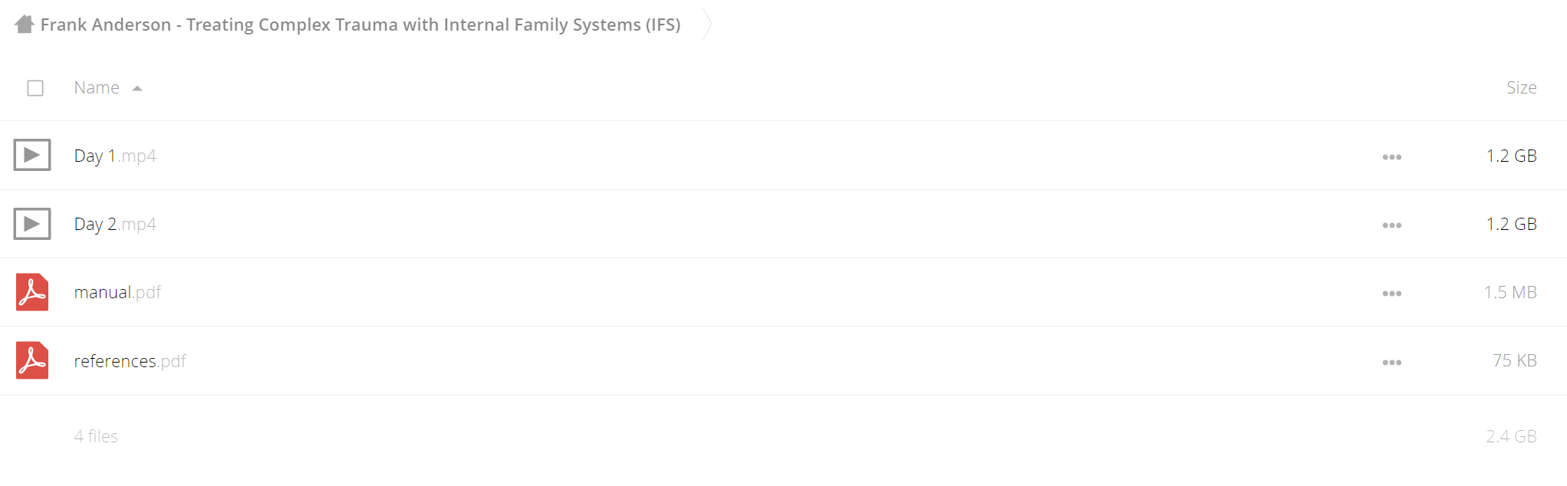Open the Day 1.mp4 file name
This screenshot has width=1567, height=486.
tap(115, 156)
